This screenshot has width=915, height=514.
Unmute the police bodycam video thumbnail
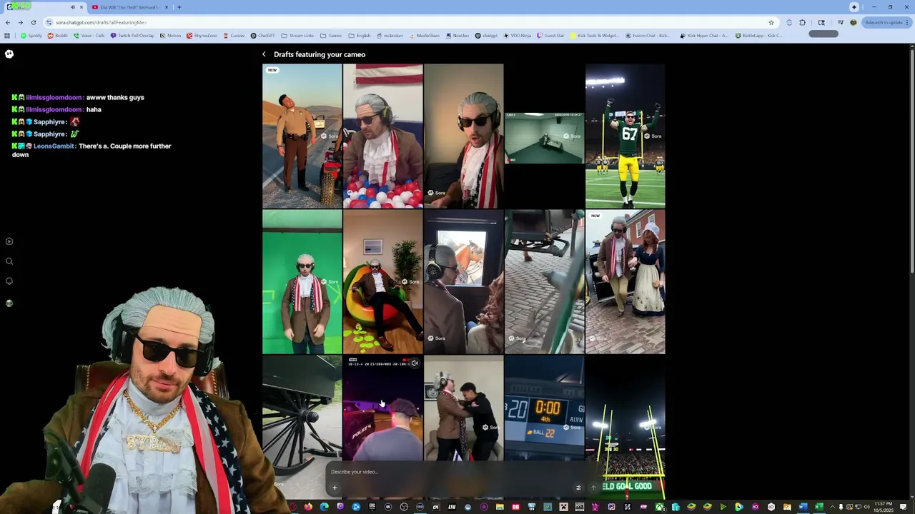415,363
